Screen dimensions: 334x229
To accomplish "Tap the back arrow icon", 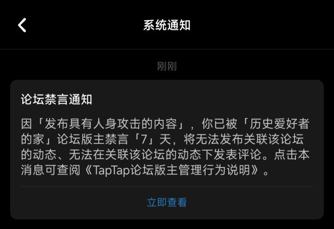I will [x=22, y=25].
